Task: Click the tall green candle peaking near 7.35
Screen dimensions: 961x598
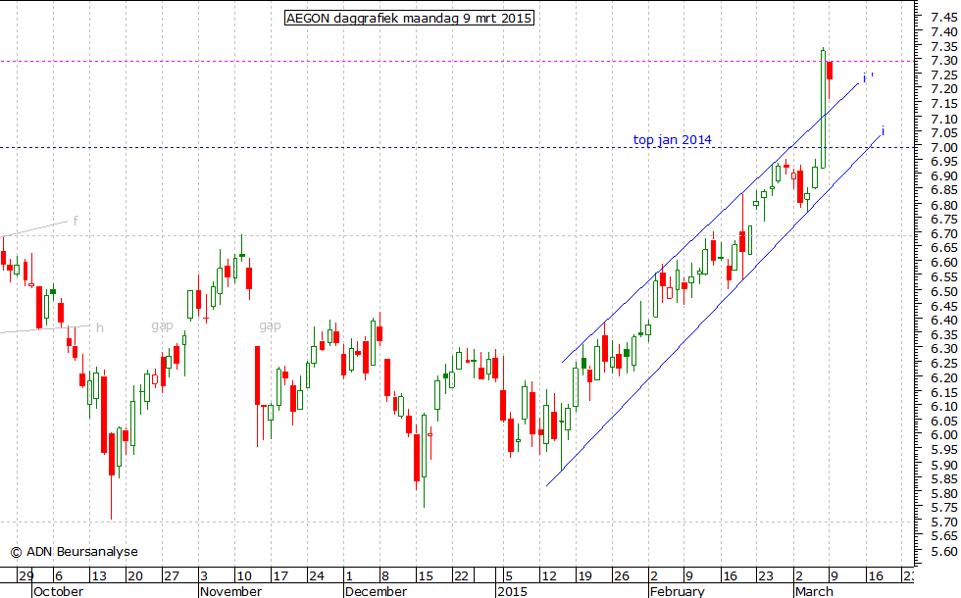Action: pos(823,109)
